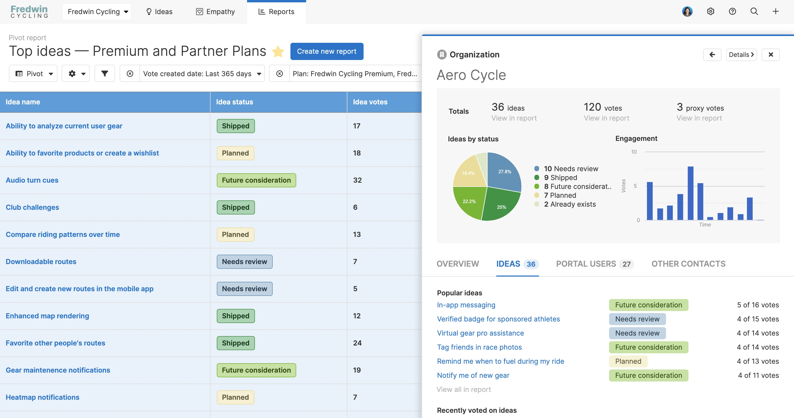Image resolution: width=794 pixels, height=418 pixels.
Task: Click the help question mark icon
Action: (732, 11)
